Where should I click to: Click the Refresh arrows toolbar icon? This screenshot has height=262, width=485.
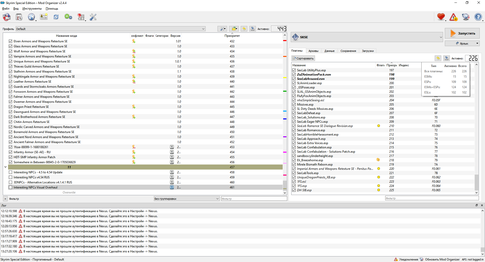point(56,17)
